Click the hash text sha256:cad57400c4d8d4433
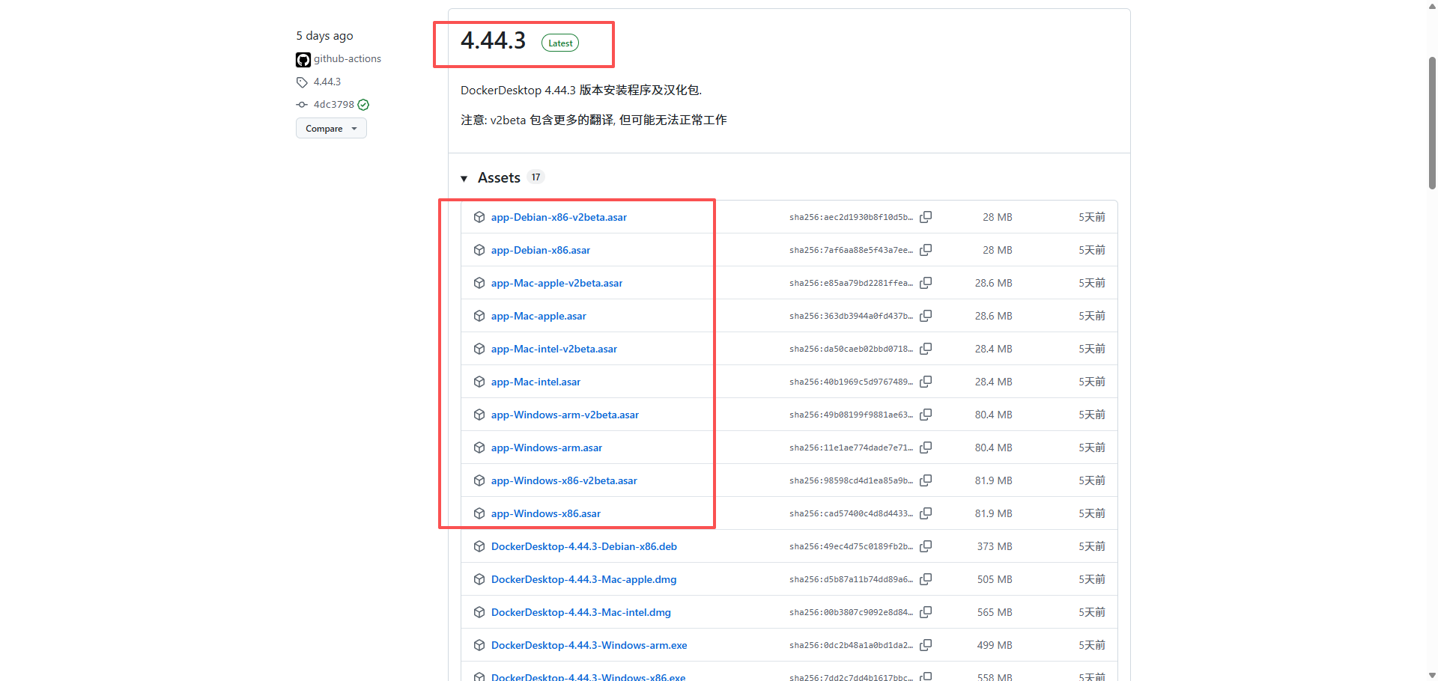 851,513
